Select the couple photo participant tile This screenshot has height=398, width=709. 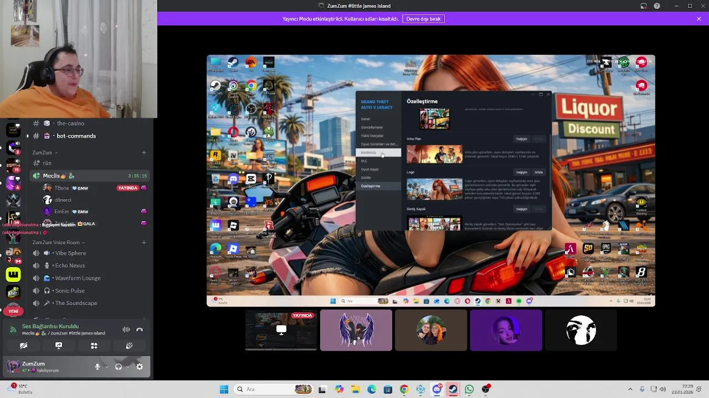(x=431, y=330)
